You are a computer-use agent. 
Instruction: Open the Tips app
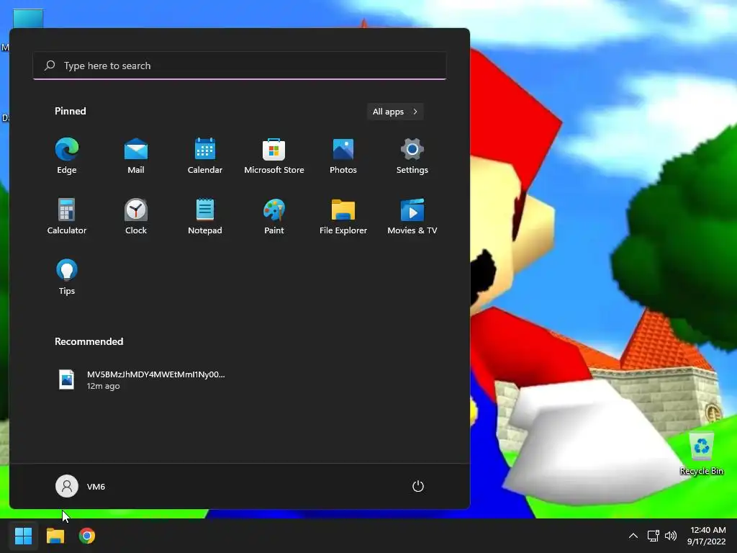coord(67,277)
